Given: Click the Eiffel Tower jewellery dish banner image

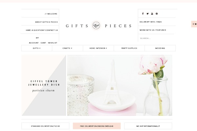Looking at the screenshot, I should pyautogui.click(x=120, y=85).
